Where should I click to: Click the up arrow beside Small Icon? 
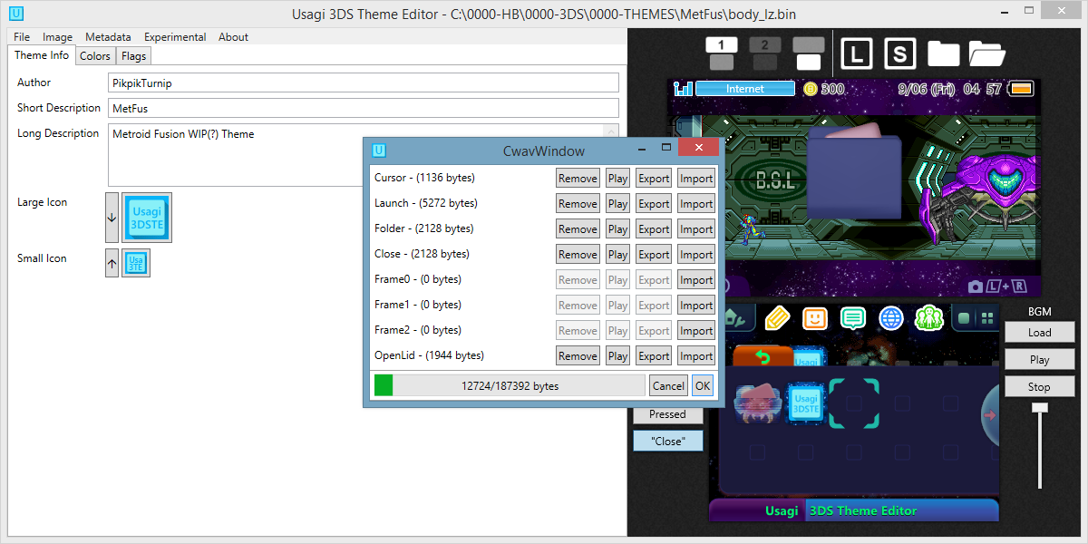112,264
